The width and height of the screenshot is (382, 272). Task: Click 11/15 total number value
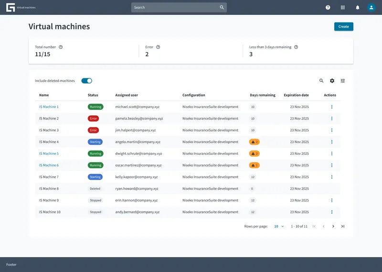coord(42,54)
